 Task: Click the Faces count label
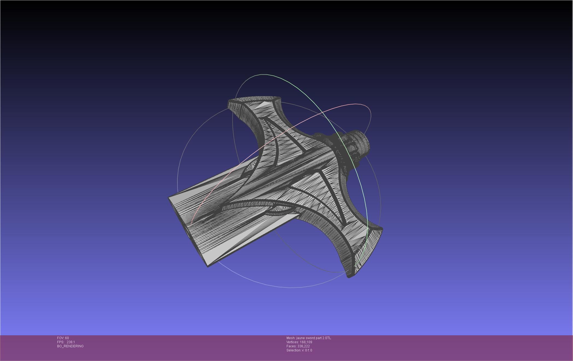(x=298, y=346)
